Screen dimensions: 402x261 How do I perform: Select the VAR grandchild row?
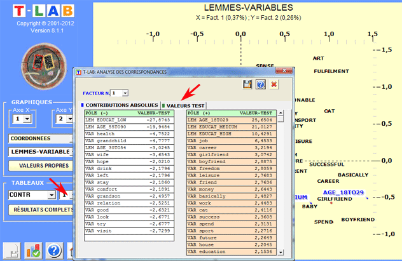pyautogui.click(x=129, y=141)
